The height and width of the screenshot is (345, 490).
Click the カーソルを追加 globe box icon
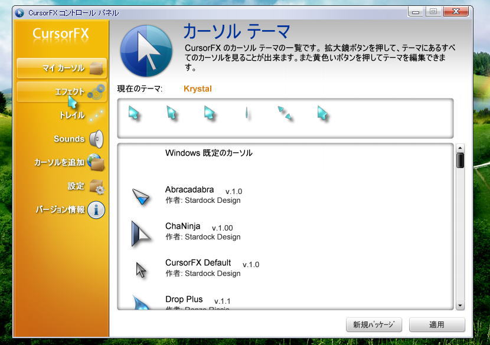click(96, 162)
